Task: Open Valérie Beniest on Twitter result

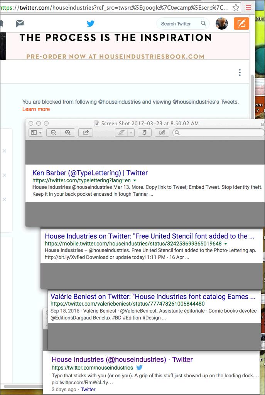Action: pyautogui.click(x=153, y=296)
